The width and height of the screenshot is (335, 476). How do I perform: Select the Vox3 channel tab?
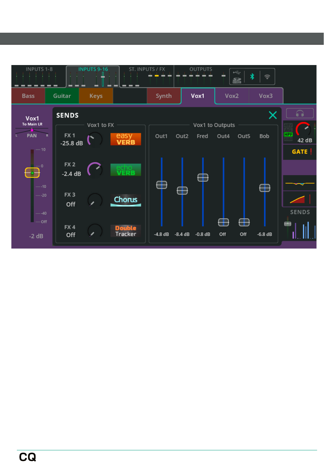266,96
